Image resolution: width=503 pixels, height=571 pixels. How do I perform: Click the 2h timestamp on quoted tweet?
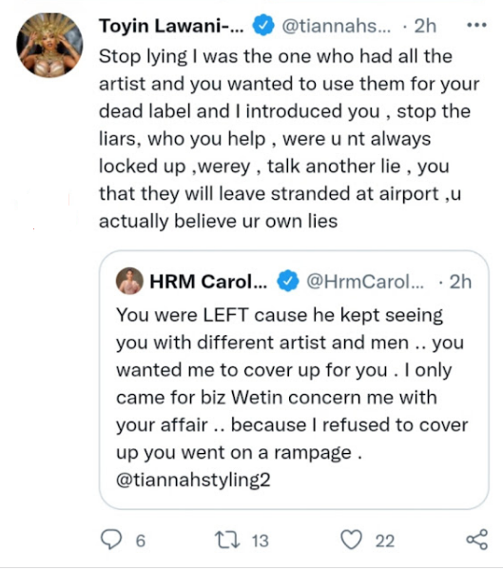(x=460, y=282)
